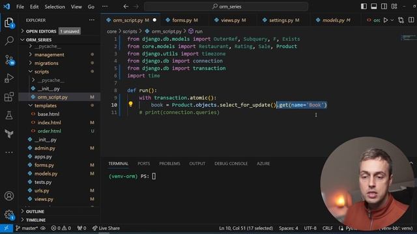Open the View menu
The width and height of the screenshot is (417, 234).
tap(76, 6)
